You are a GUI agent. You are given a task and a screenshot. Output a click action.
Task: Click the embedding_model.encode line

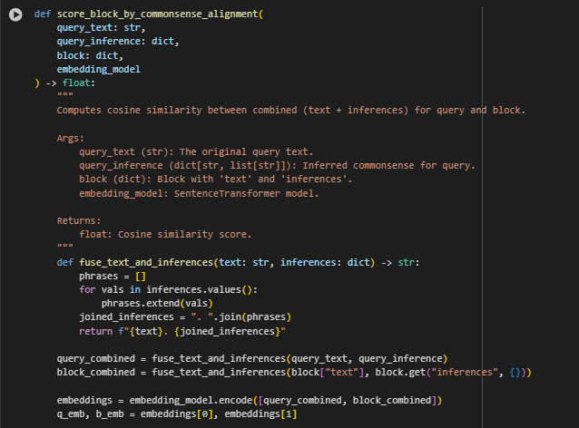tap(250, 400)
